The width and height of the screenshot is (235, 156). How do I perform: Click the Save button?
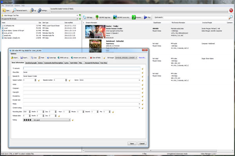click(x=132, y=144)
